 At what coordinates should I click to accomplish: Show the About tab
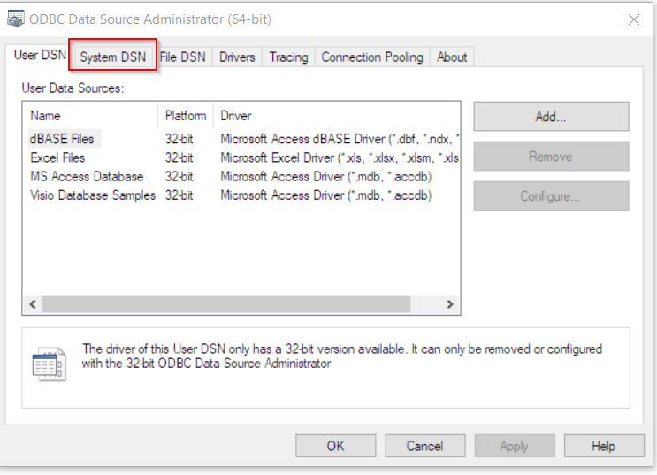click(452, 57)
